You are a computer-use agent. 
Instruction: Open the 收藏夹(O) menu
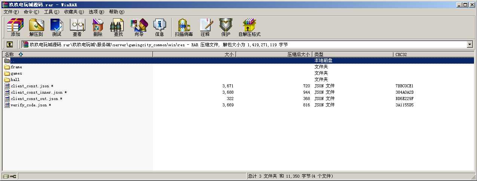click(74, 12)
